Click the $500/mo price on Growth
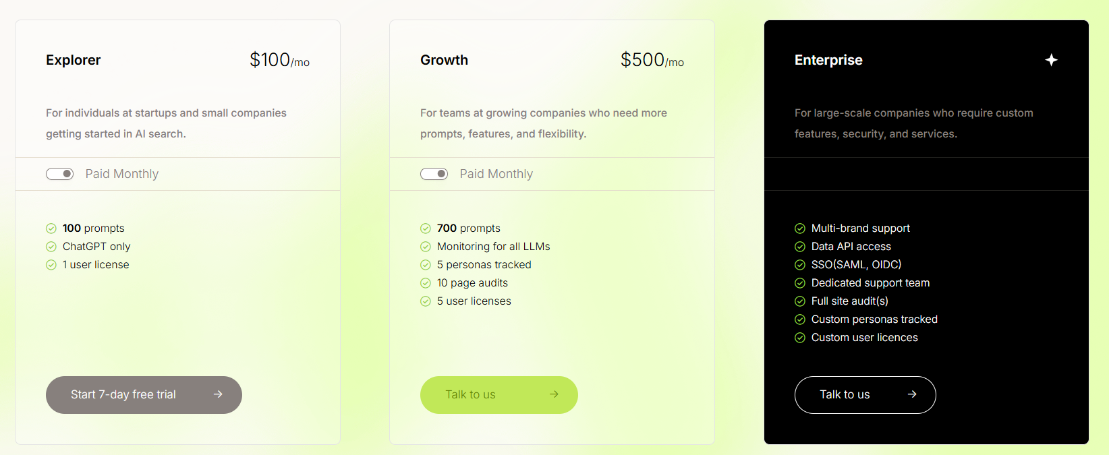 [652, 59]
